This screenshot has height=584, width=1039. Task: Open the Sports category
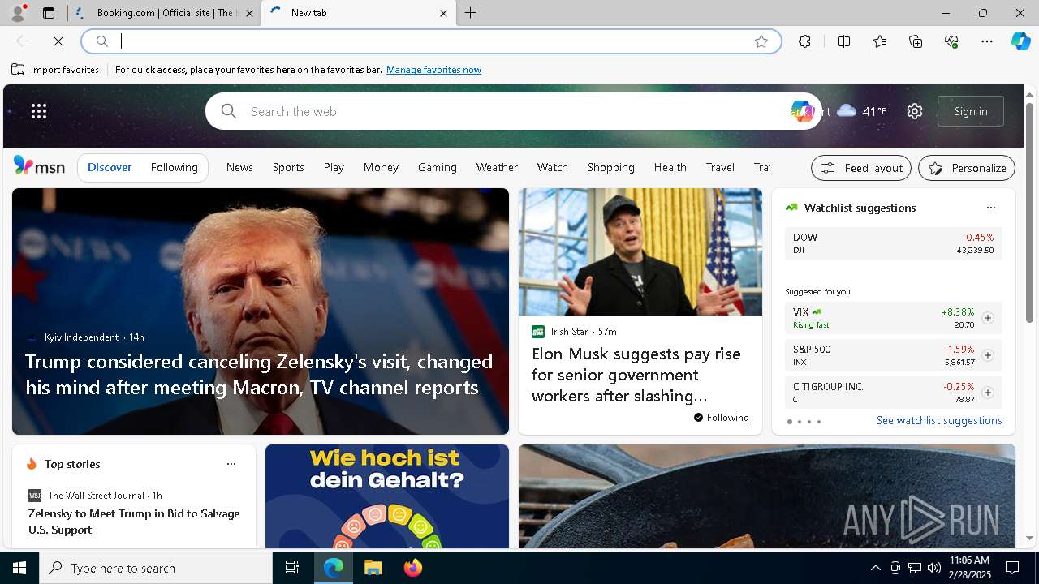point(288,167)
